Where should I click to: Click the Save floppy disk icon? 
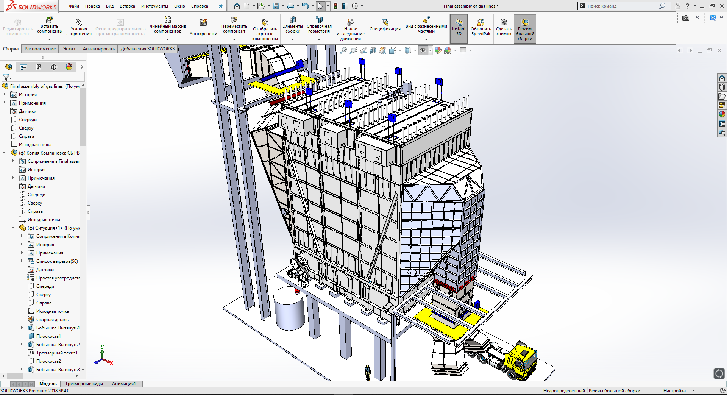[x=276, y=6]
